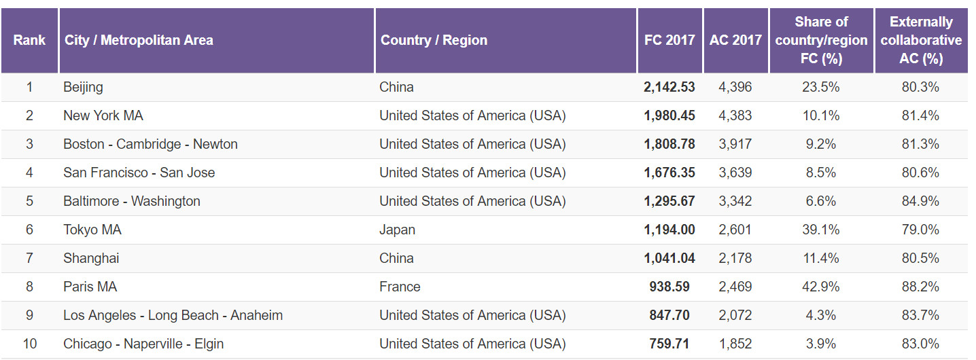Click San Francisco - San Jose

click(x=139, y=173)
